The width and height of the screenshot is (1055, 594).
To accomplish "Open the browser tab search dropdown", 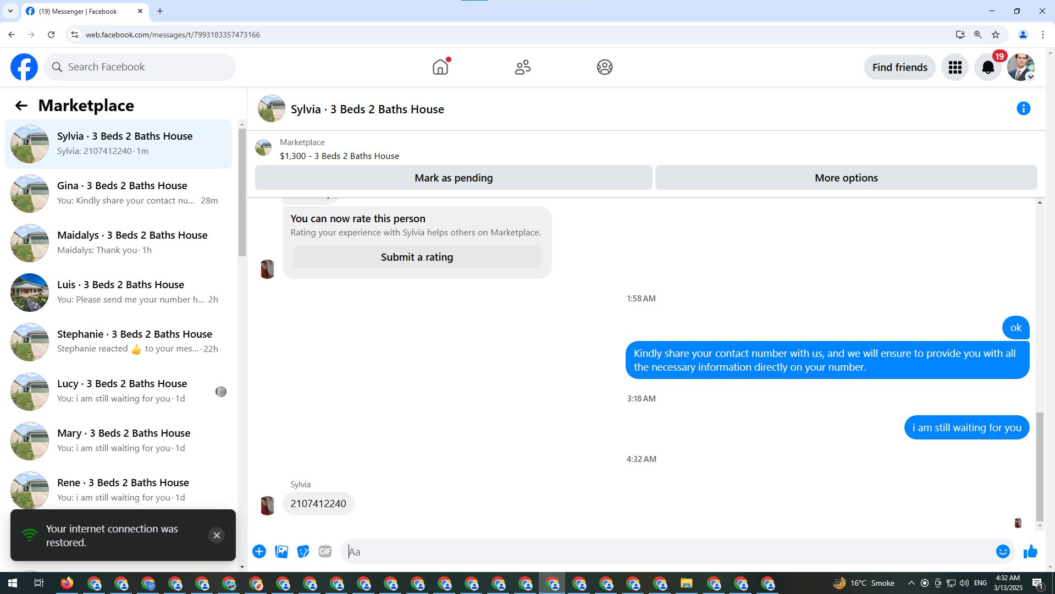I will 10,11.
